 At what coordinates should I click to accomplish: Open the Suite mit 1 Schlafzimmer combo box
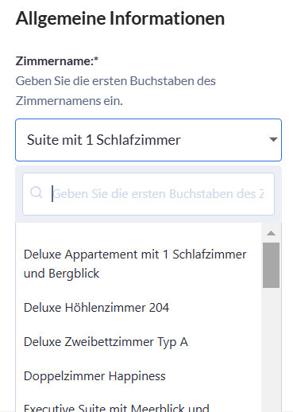coord(148,140)
